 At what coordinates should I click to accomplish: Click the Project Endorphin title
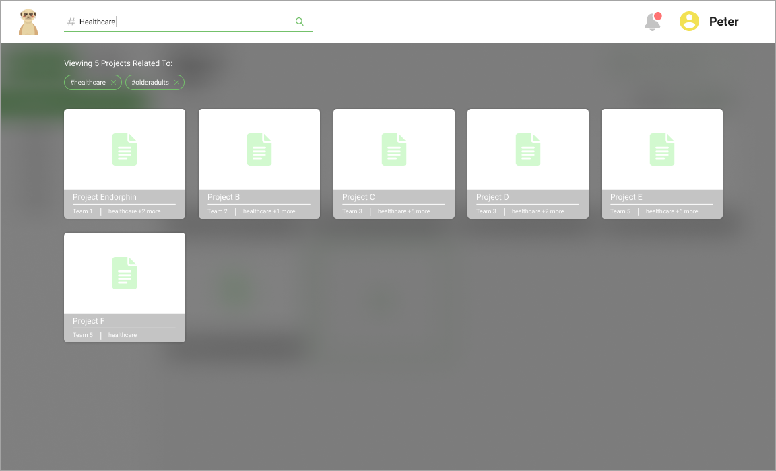tap(104, 197)
